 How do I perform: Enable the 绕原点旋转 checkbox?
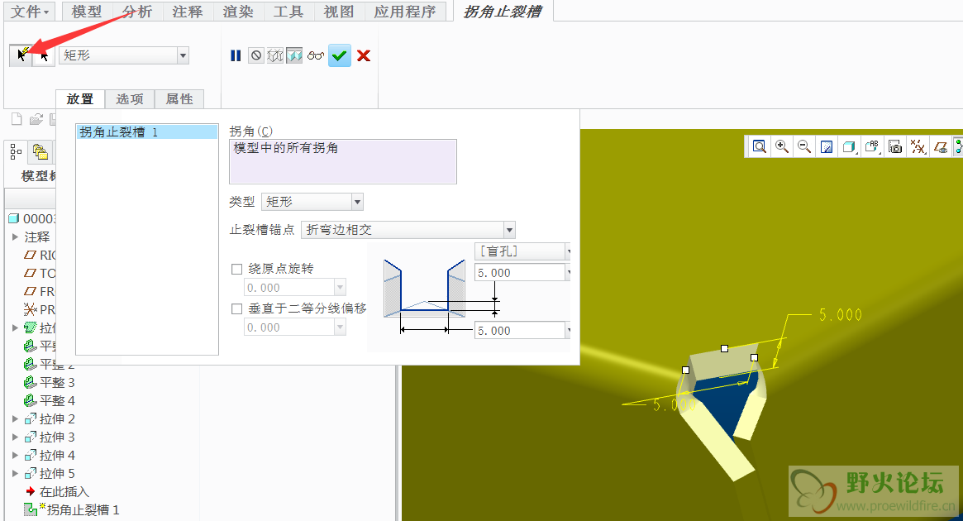(x=236, y=269)
